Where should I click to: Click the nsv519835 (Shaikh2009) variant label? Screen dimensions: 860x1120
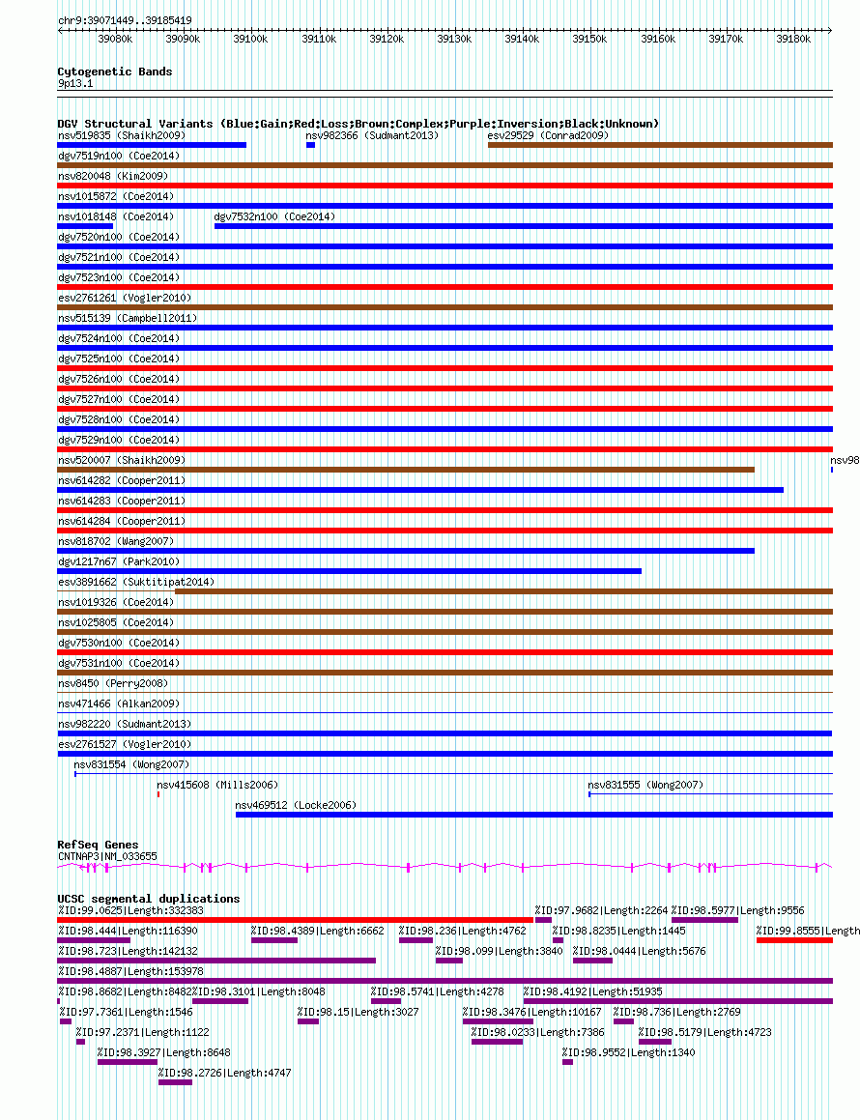(122, 135)
